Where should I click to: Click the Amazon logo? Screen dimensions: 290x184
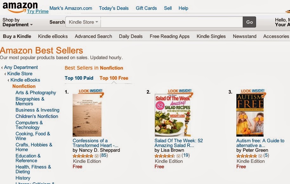pos(20,7)
